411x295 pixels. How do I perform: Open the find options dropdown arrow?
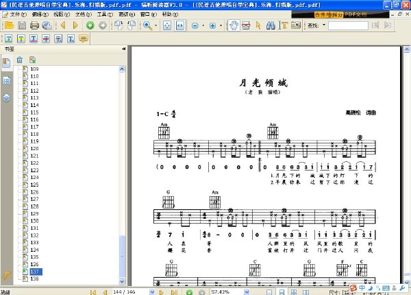324,25
